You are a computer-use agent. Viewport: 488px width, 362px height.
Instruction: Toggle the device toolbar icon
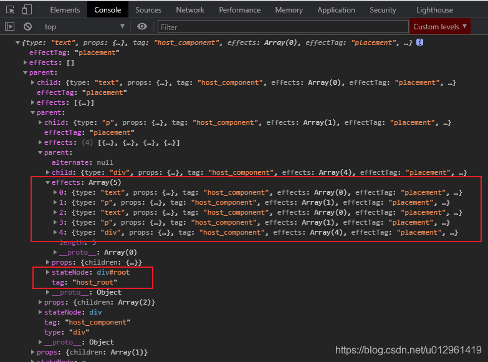[27, 9]
